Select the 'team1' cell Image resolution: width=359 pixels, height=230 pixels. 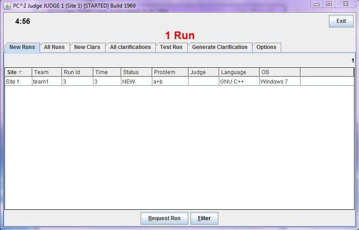(47, 81)
